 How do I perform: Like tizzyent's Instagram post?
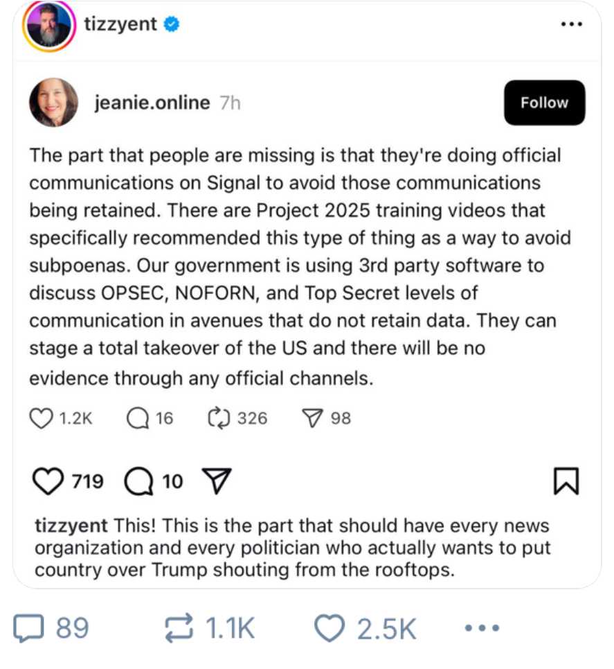48,481
